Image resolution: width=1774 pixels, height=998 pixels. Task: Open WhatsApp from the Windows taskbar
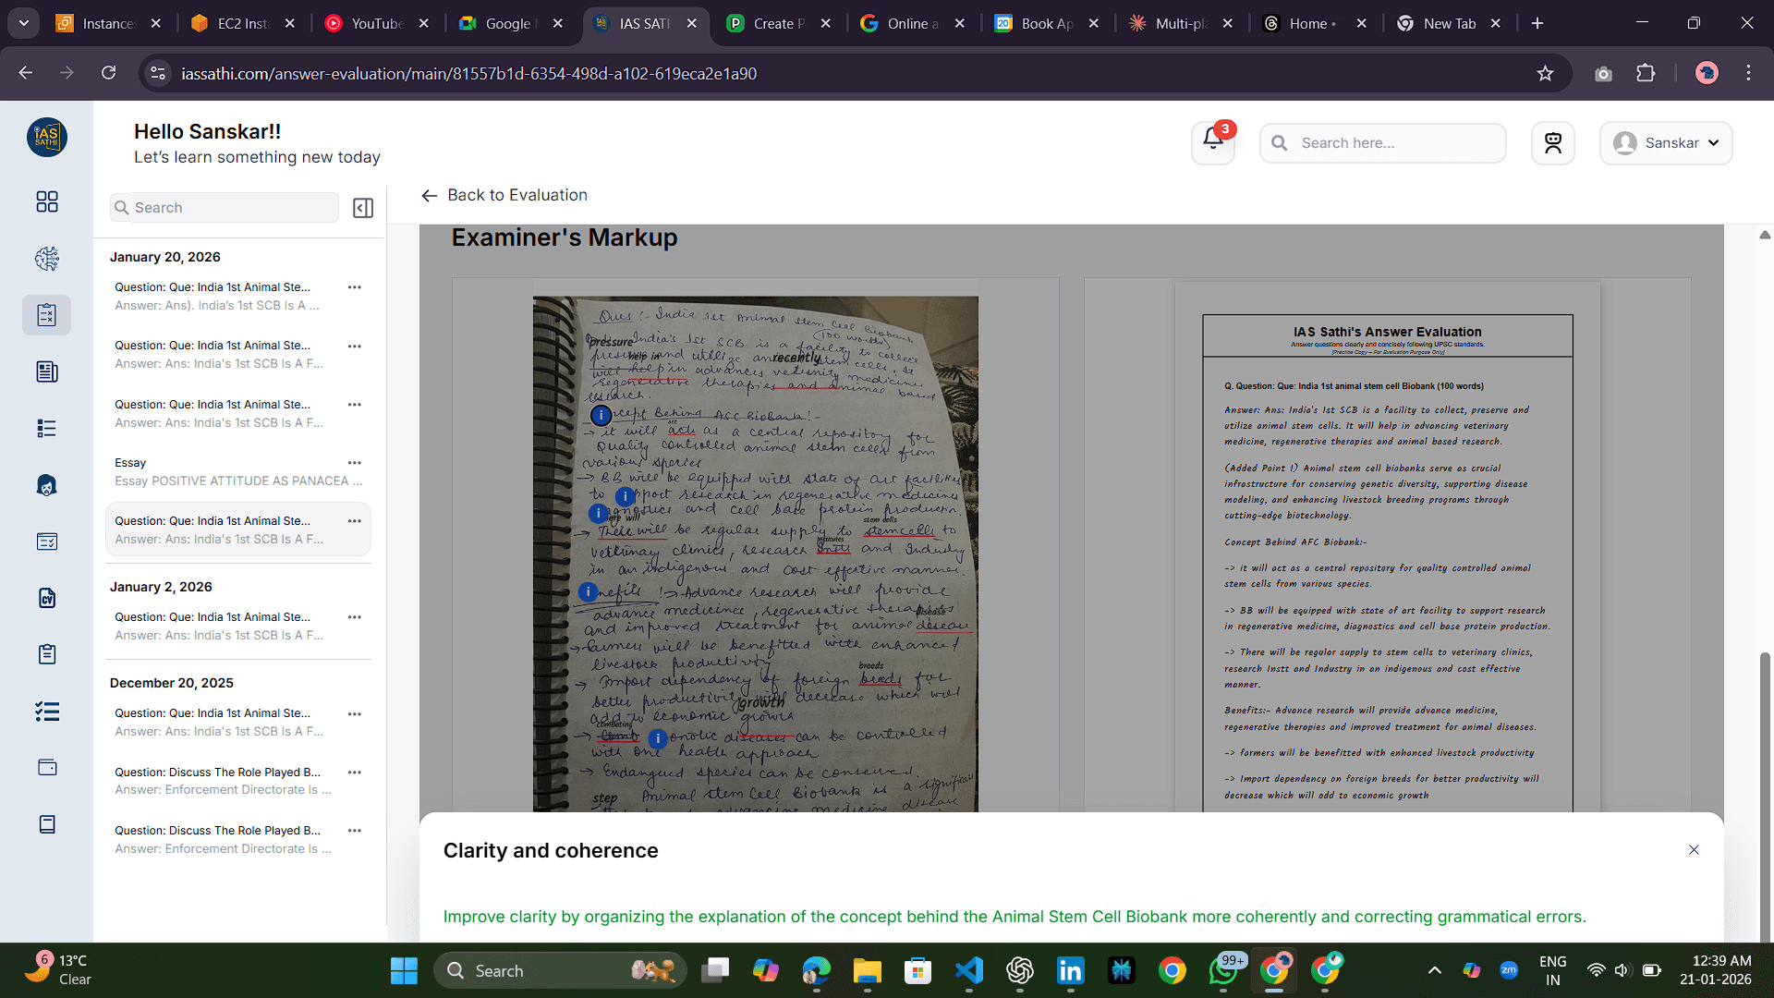click(1222, 971)
